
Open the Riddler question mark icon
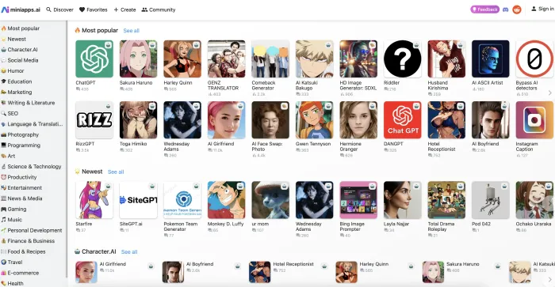click(403, 59)
